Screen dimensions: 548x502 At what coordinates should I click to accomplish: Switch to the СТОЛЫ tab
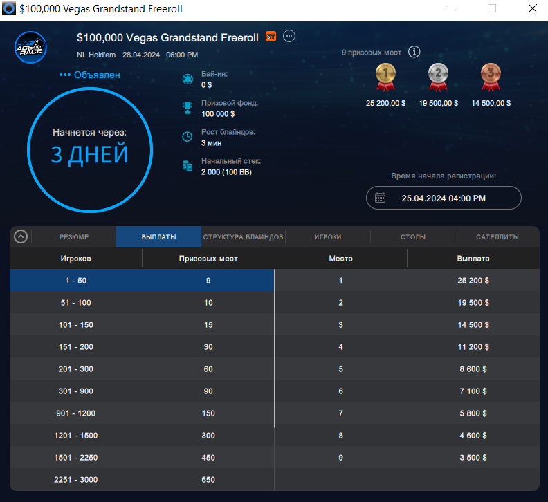point(413,237)
